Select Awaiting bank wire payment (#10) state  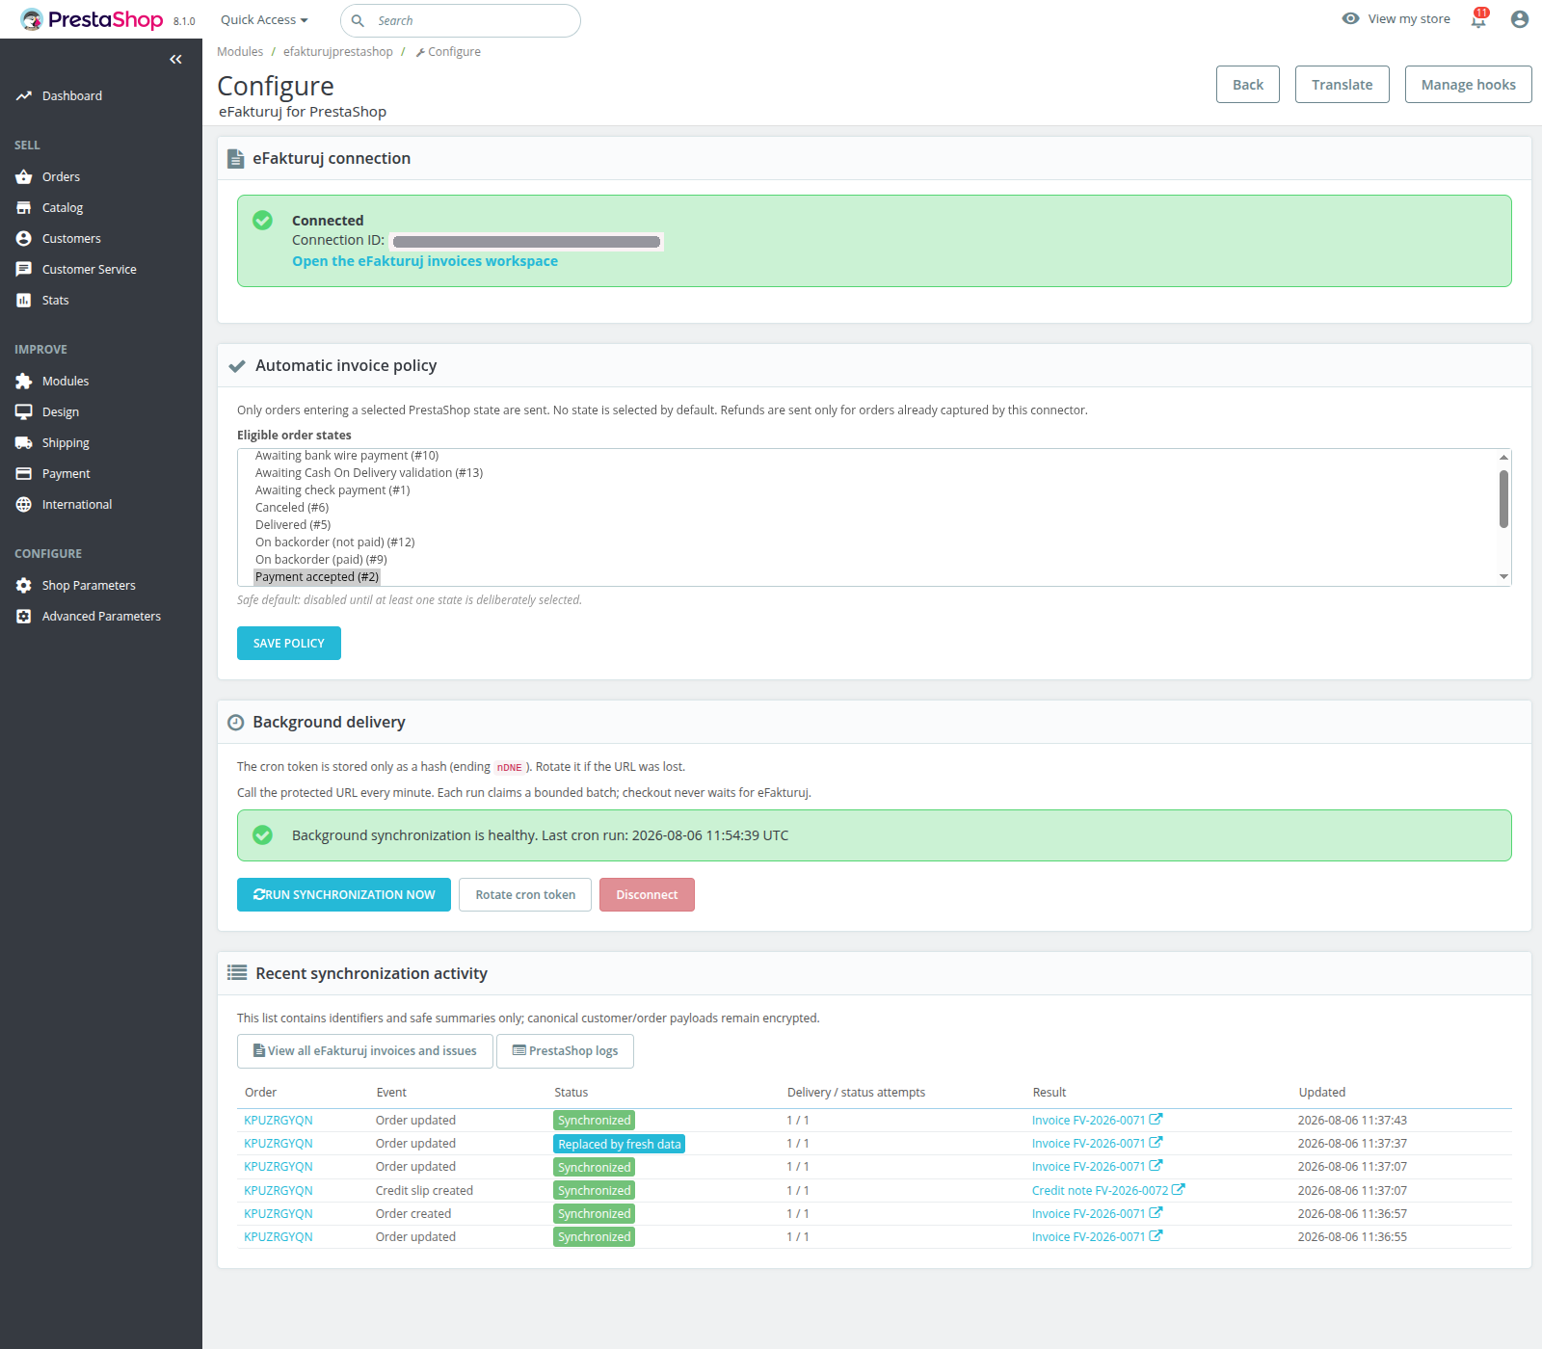pos(347,456)
